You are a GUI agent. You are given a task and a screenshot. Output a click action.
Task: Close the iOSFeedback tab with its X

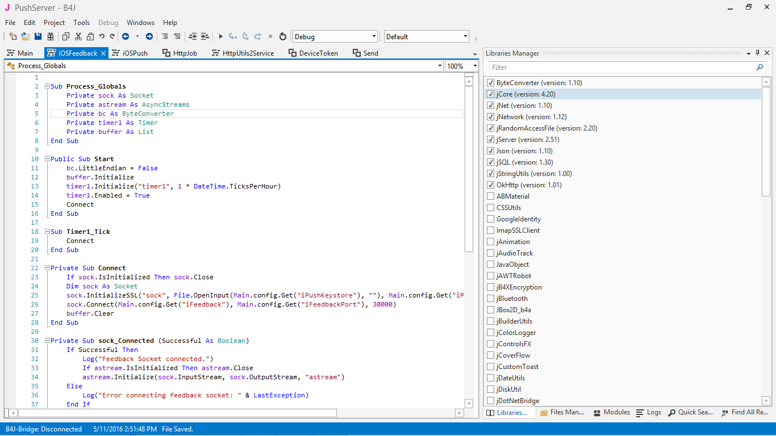click(103, 53)
